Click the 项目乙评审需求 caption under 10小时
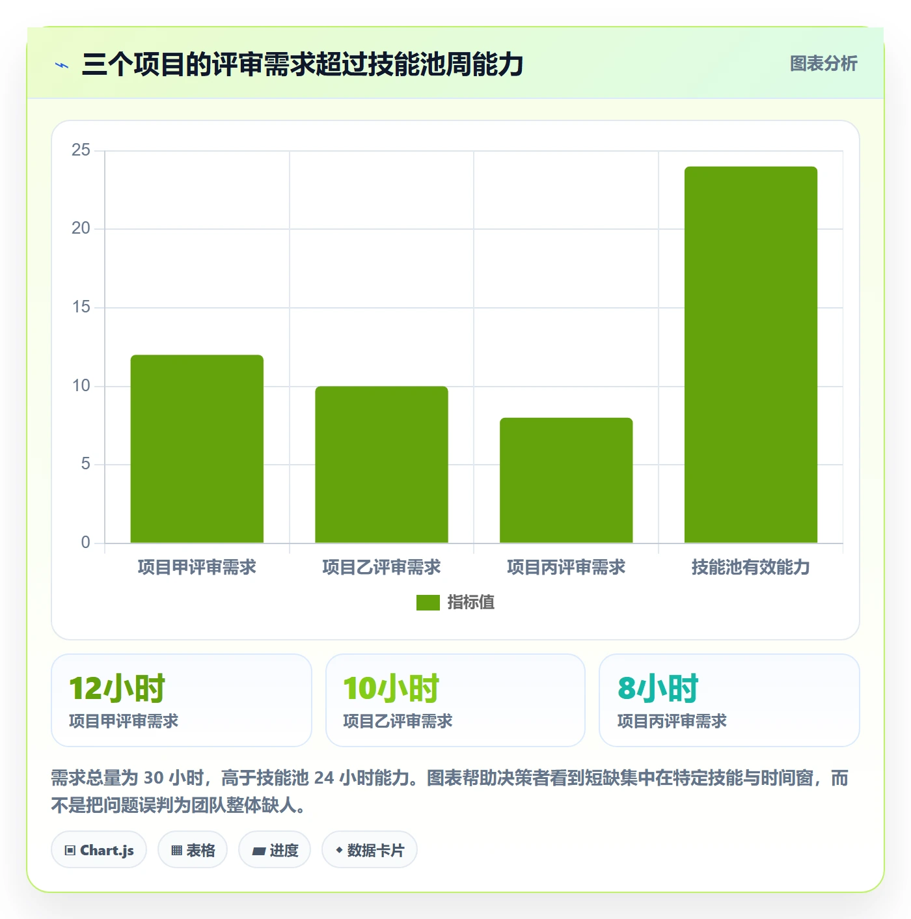 [398, 721]
